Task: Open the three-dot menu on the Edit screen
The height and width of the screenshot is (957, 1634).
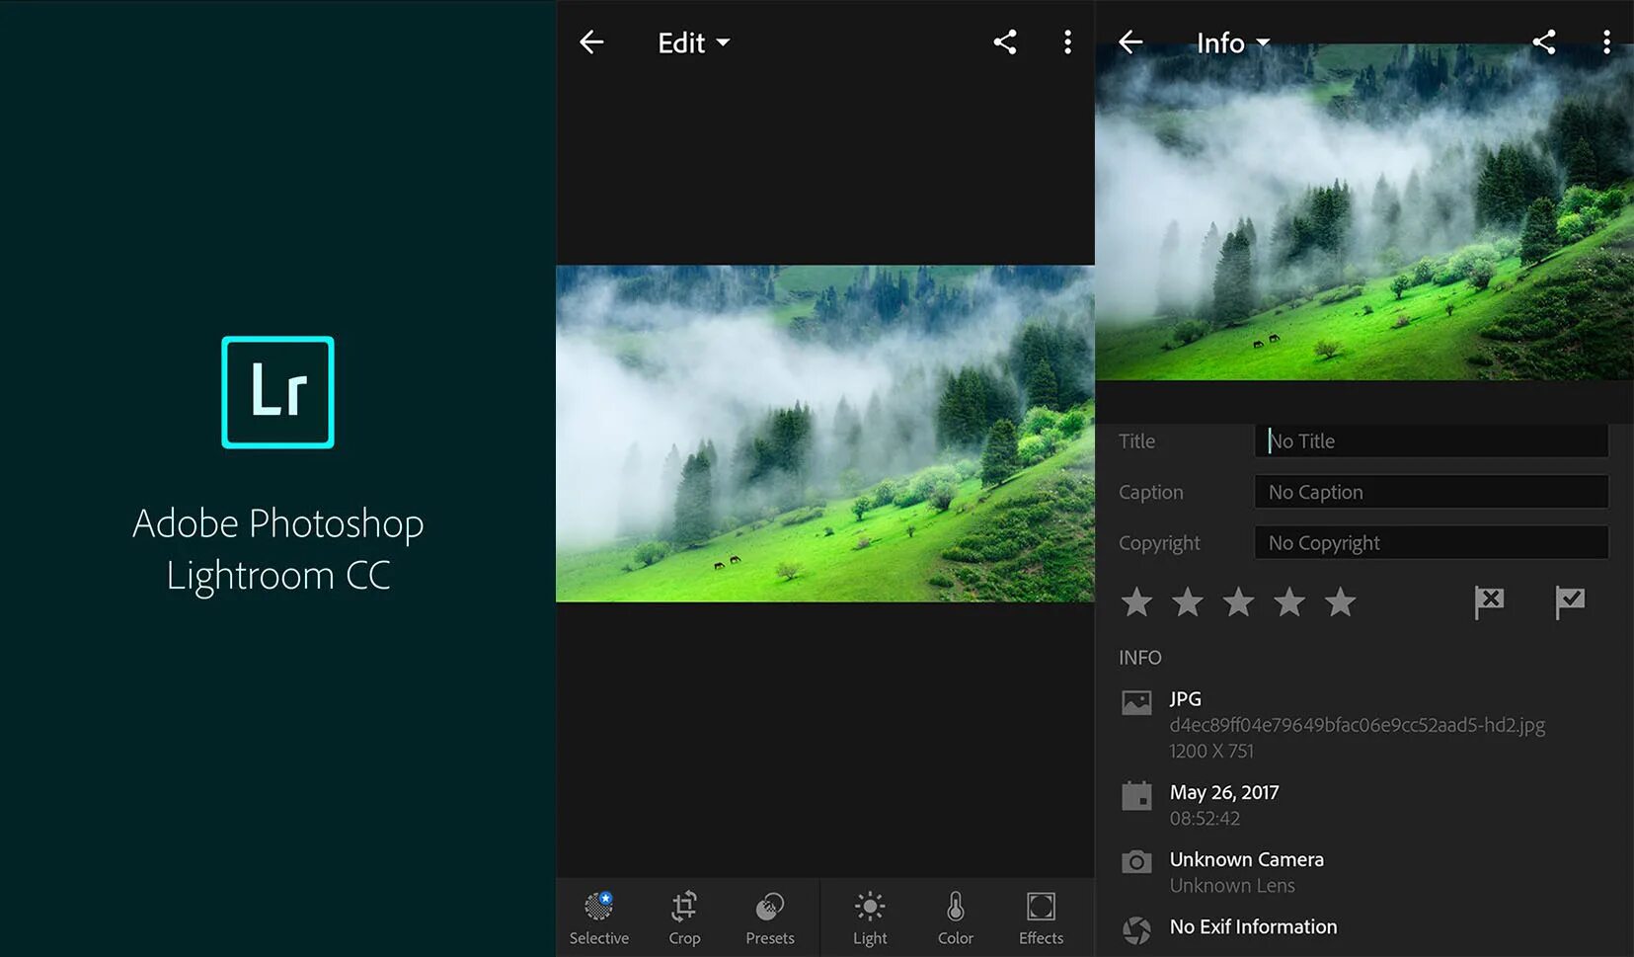Action: [x=1067, y=41]
